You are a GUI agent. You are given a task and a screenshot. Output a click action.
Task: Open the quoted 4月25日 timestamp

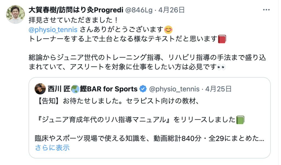[218, 89]
